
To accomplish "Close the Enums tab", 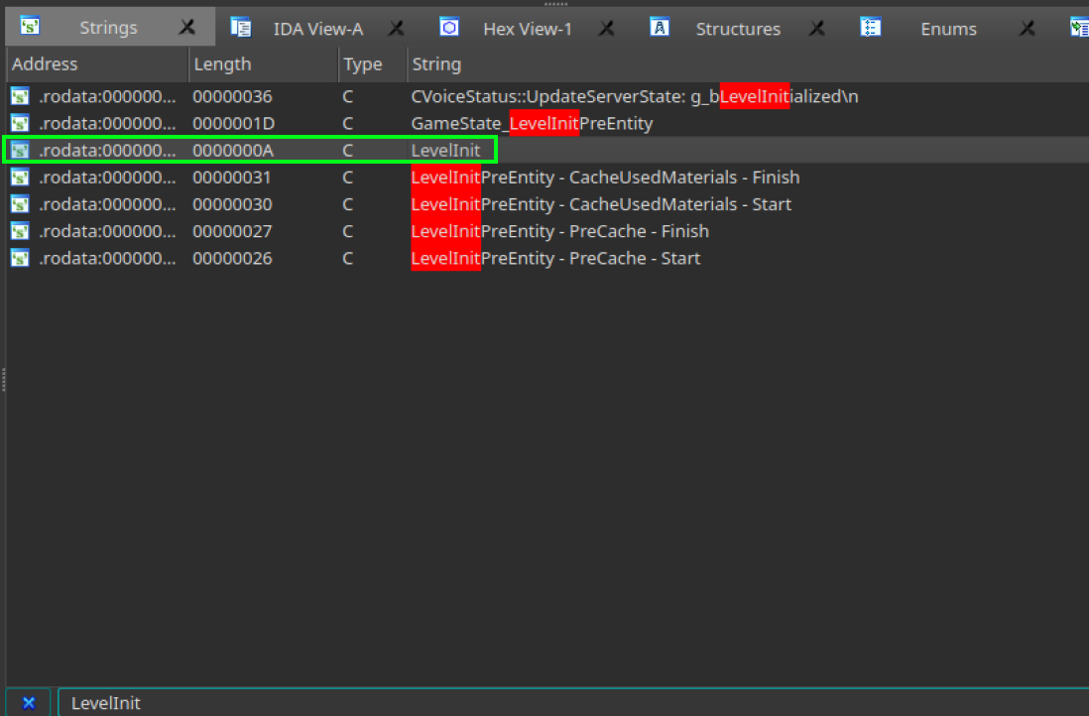I will (1027, 29).
